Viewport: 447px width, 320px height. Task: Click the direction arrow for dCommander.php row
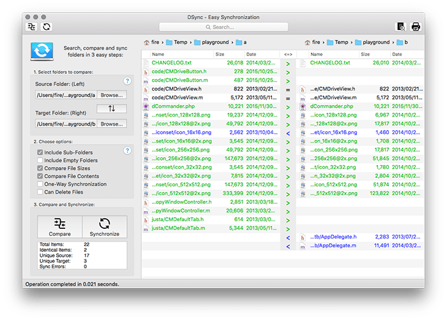pos(288,107)
